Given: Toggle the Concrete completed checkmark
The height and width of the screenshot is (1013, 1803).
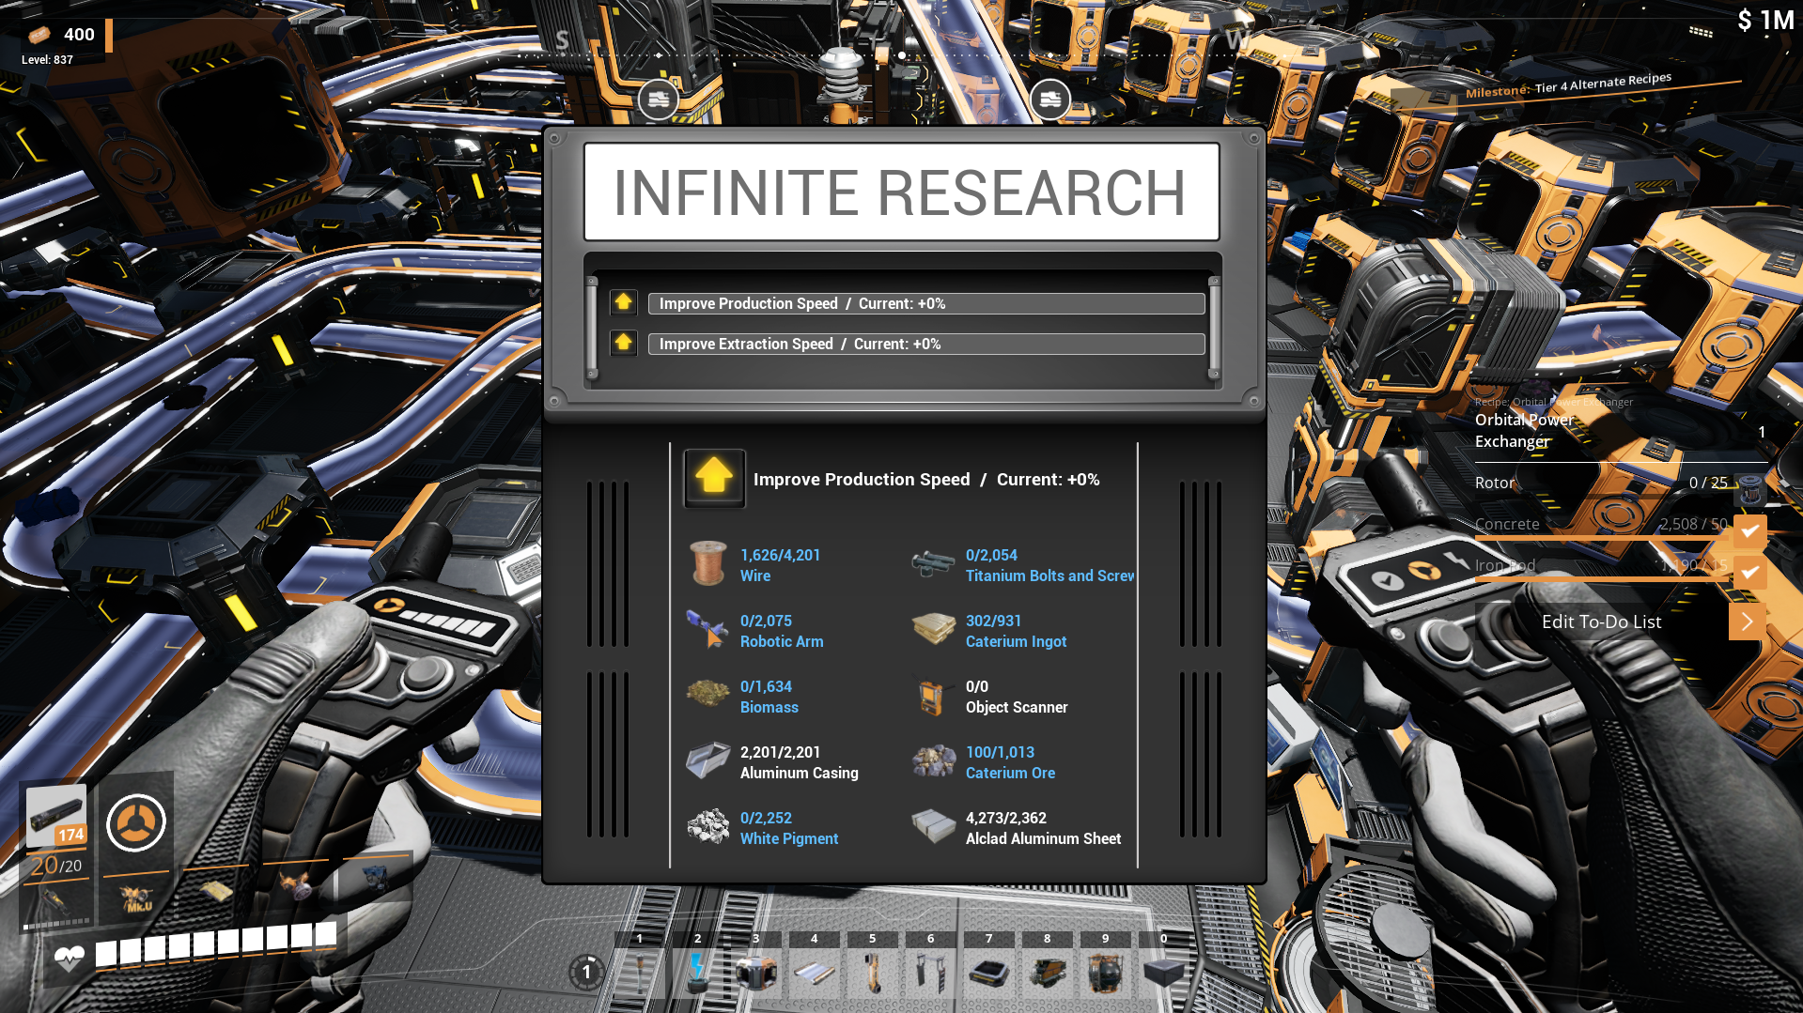Looking at the screenshot, I should (1749, 530).
